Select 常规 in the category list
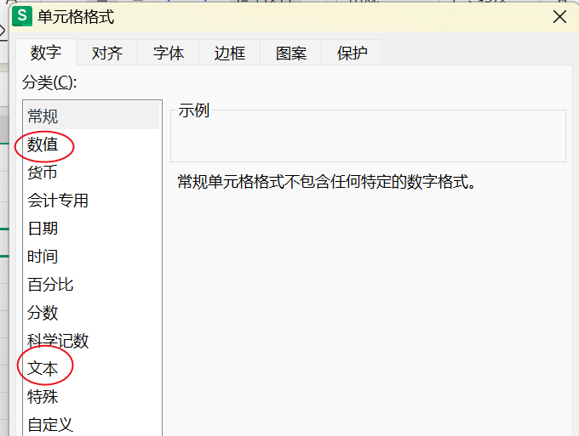 (x=43, y=116)
